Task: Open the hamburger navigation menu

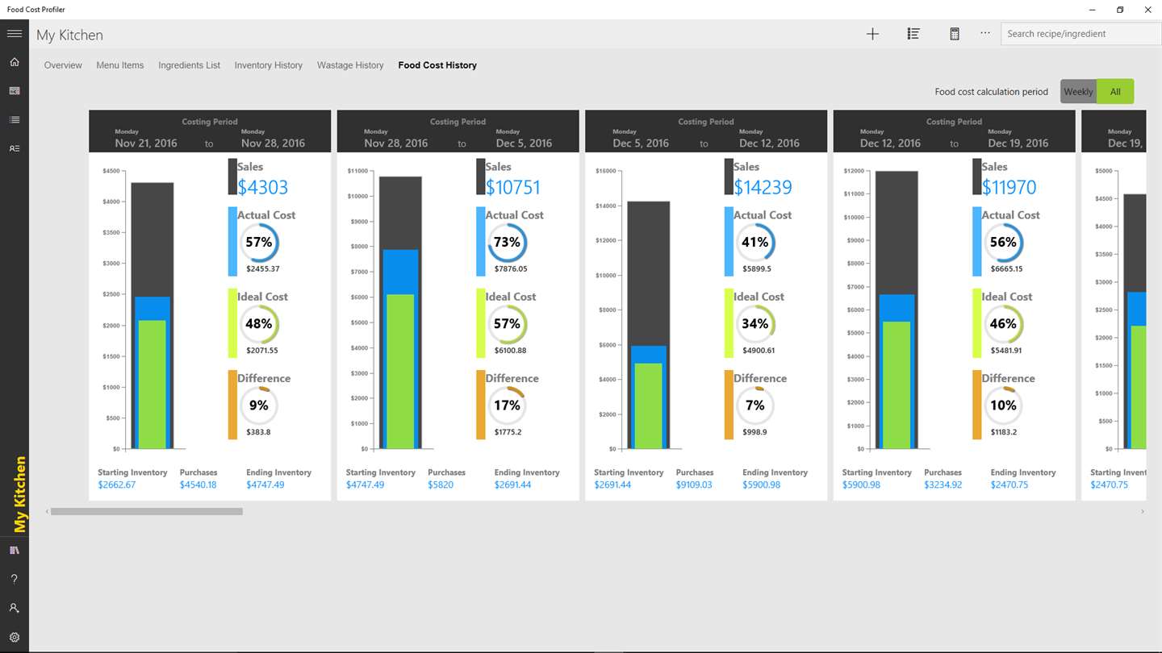Action: click(15, 34)
